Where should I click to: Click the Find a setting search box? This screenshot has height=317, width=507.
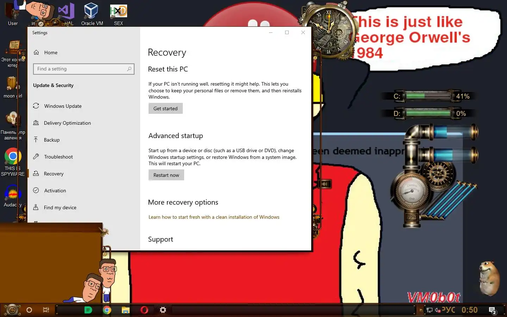(x=83, y=69)
